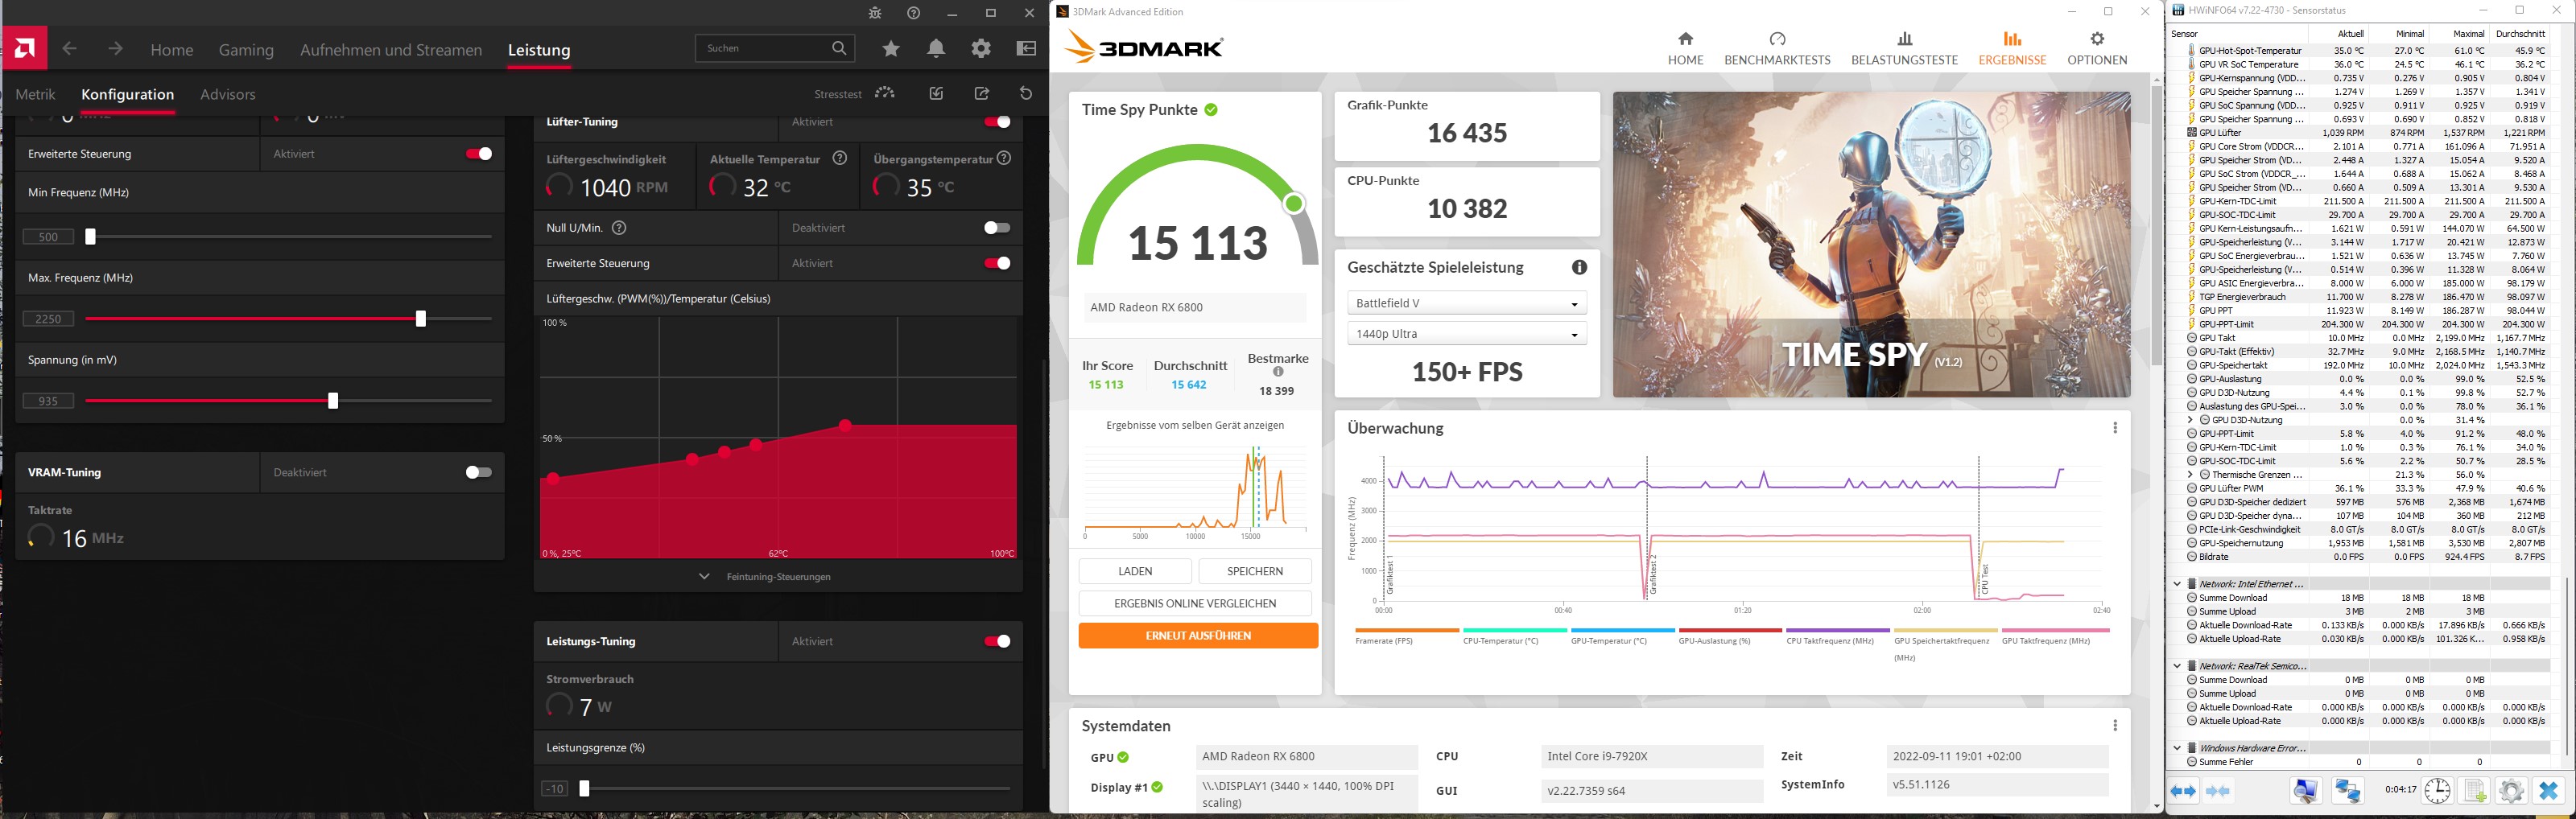The width and height of the screenshot is (2576, 819).
Task: Toggle the Lüfter-Tuning switch
Action: click(997, 122)
